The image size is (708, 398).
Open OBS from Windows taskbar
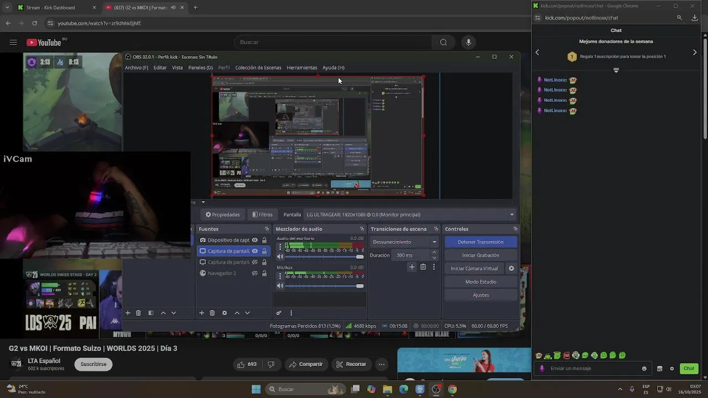point(436,389)
